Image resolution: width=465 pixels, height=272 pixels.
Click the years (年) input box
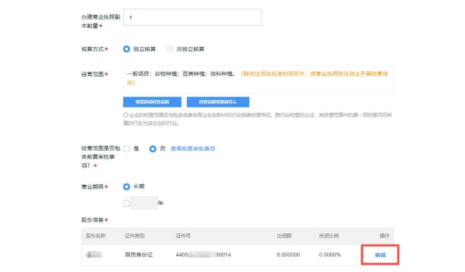144,203
